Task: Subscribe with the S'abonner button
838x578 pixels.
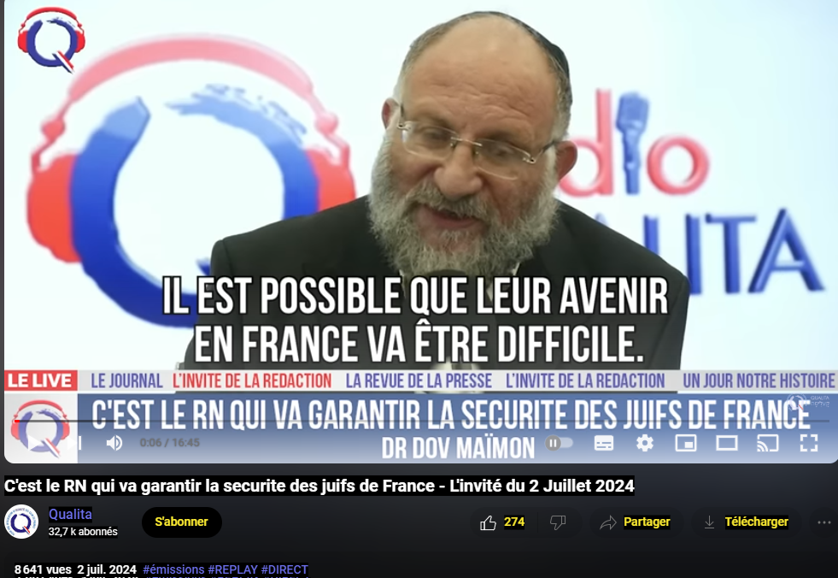Action: (182, 522)
